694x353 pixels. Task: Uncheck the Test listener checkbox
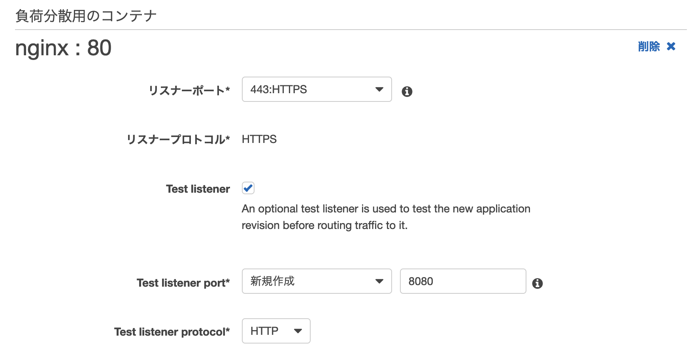[248, 188]
